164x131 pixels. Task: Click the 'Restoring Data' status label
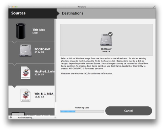coord(82,108)
